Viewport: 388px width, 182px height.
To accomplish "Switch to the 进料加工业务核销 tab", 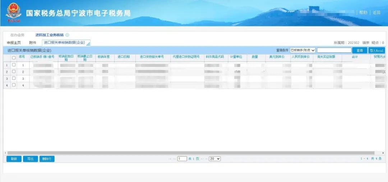I will click(x=50, y=35).
